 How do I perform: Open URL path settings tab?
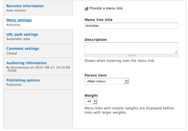pos(38,37)
